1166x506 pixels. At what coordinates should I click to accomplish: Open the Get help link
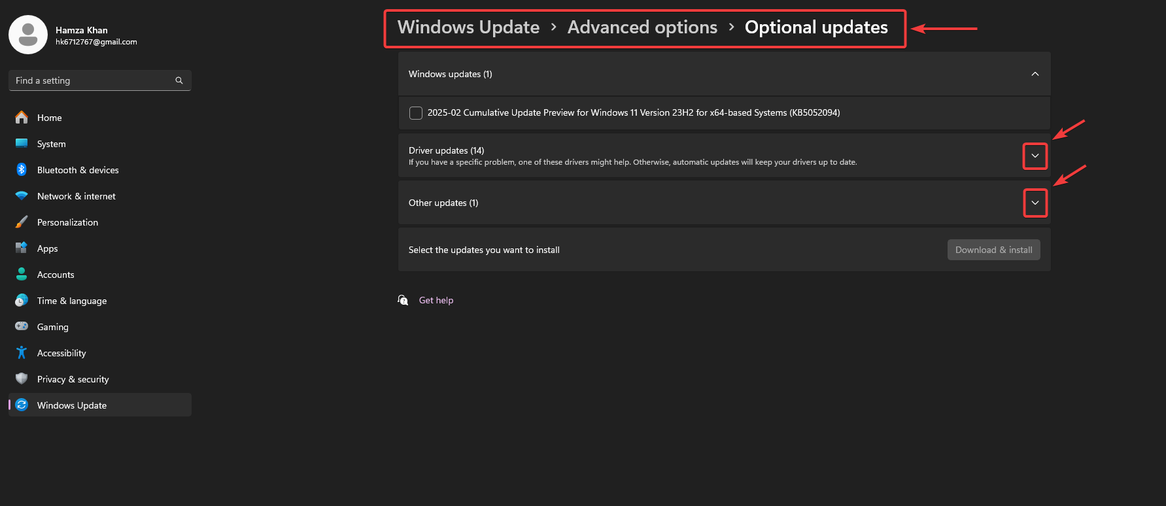436,300
